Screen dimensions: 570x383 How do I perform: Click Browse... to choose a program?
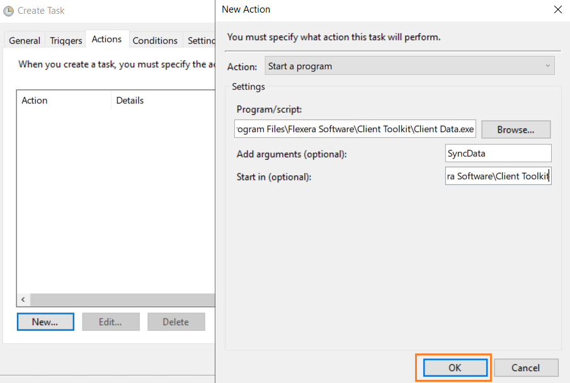pyautogui.click(x=515, y=130)
